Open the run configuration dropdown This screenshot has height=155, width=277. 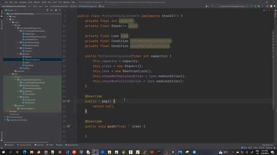(x=232, y=6)
